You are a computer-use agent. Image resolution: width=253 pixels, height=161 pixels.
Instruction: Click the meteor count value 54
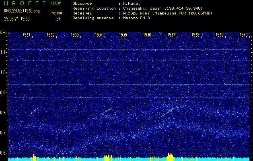[x=58, y=19]
